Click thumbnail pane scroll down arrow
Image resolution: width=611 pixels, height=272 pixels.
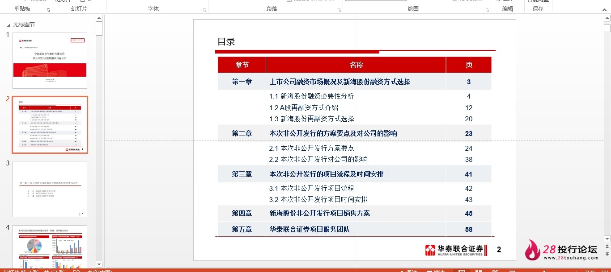click(99, 264)
